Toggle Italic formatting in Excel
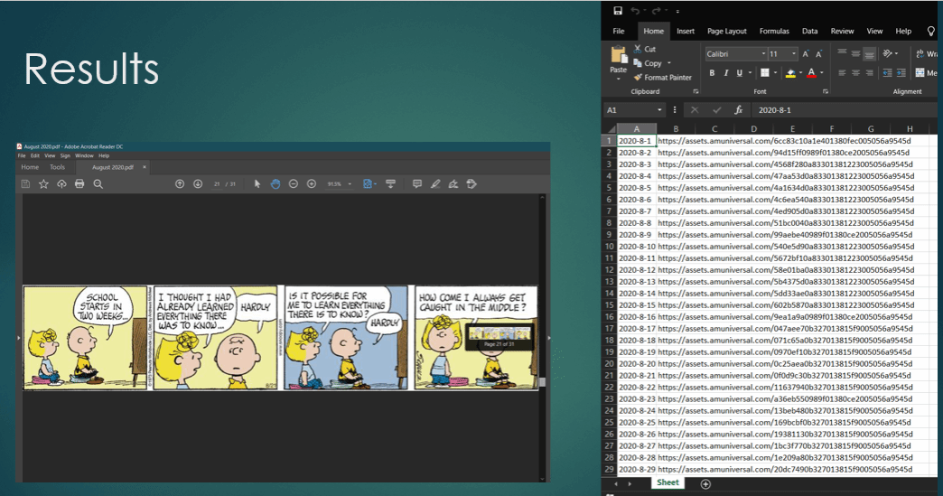 click(726, 73)
